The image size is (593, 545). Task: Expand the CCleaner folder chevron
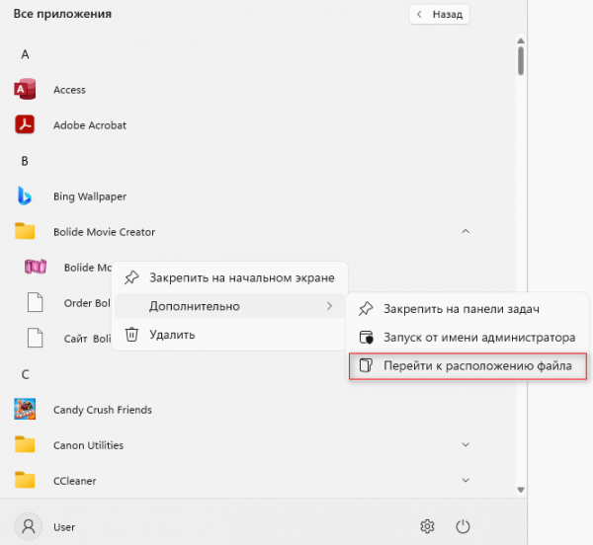466,480
